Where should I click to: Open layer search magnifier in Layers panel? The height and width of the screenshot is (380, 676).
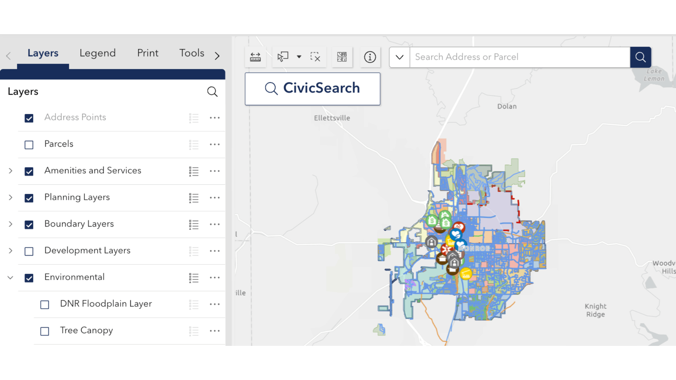click(212, 92)
